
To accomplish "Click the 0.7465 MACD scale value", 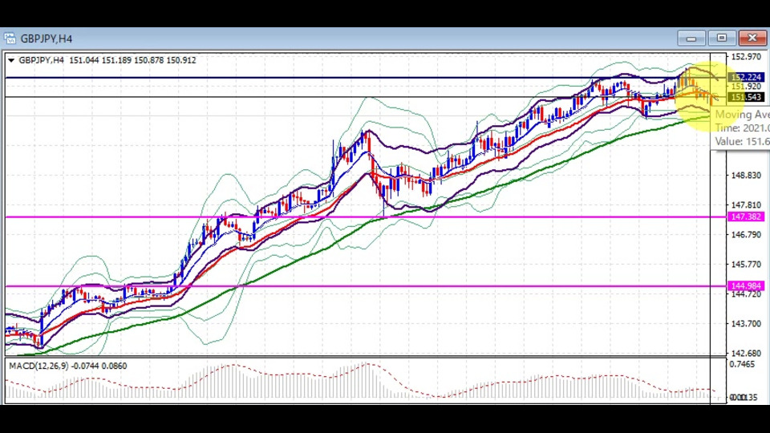I will [x=742, y=364].
